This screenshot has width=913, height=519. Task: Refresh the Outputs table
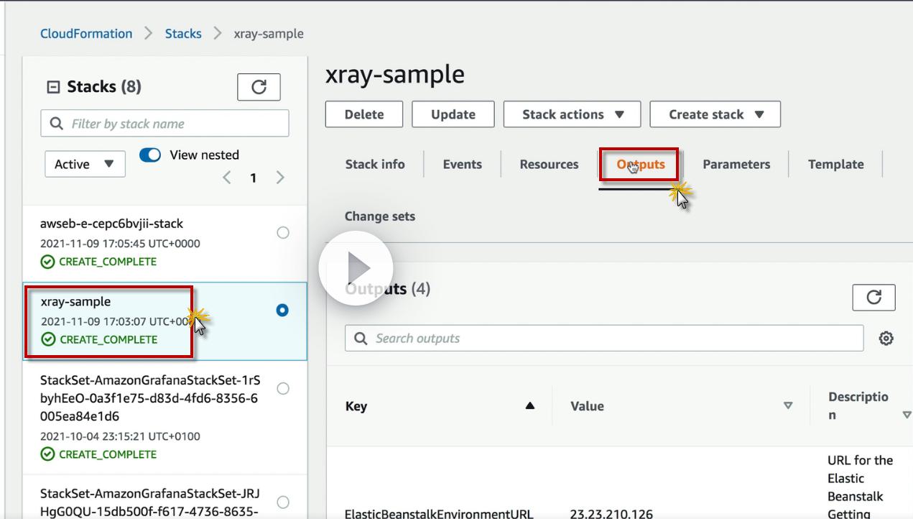(x=873, y=297)
